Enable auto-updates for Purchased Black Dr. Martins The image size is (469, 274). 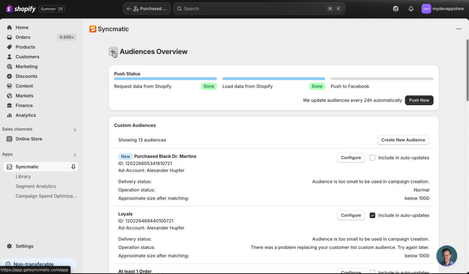click(x=372, y=158)
